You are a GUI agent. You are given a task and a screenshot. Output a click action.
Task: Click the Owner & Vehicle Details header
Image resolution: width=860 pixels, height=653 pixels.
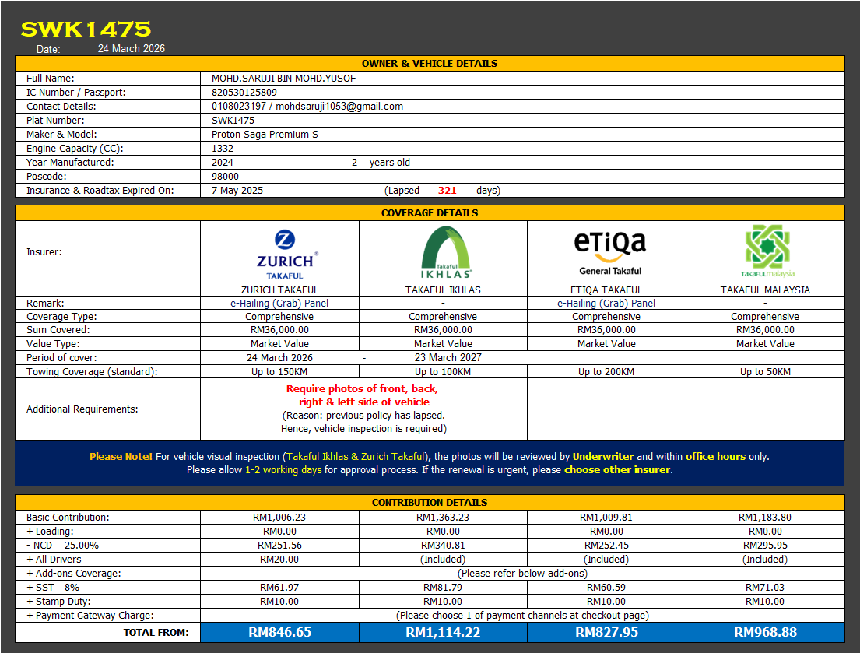(x=430, y=64)
